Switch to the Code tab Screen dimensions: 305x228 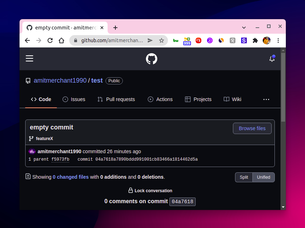point(41,99)
